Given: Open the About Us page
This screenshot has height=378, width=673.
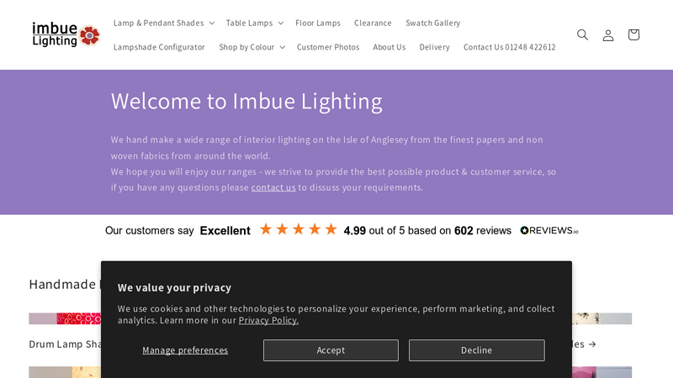Looking at the screenshot, I should pos(389,47).
